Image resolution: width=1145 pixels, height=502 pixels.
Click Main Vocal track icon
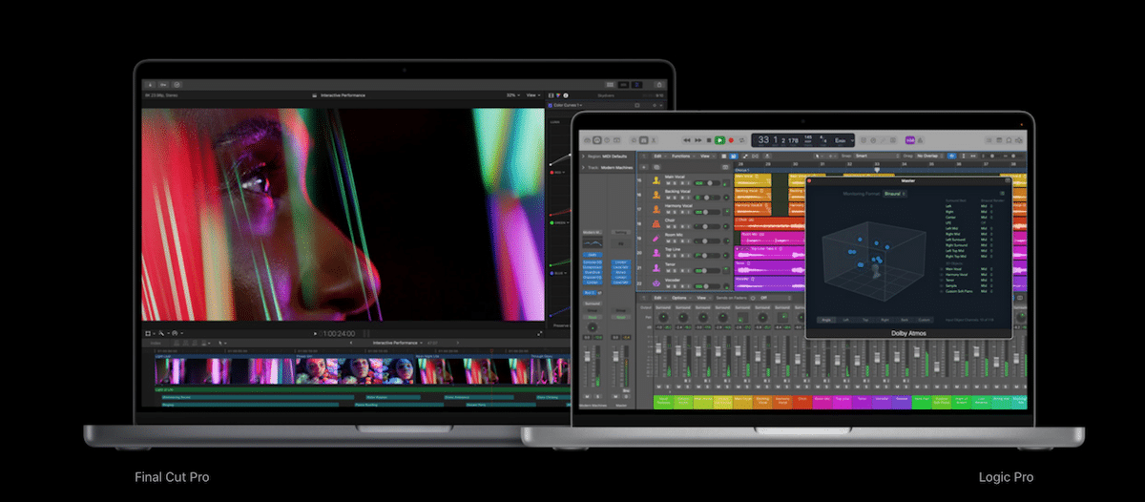[656, 180]
